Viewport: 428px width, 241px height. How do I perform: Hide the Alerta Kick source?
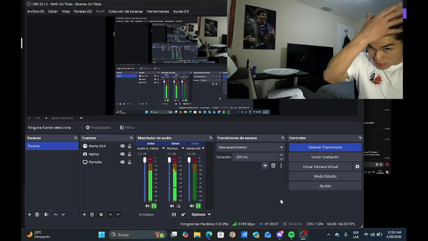(122, 146)
